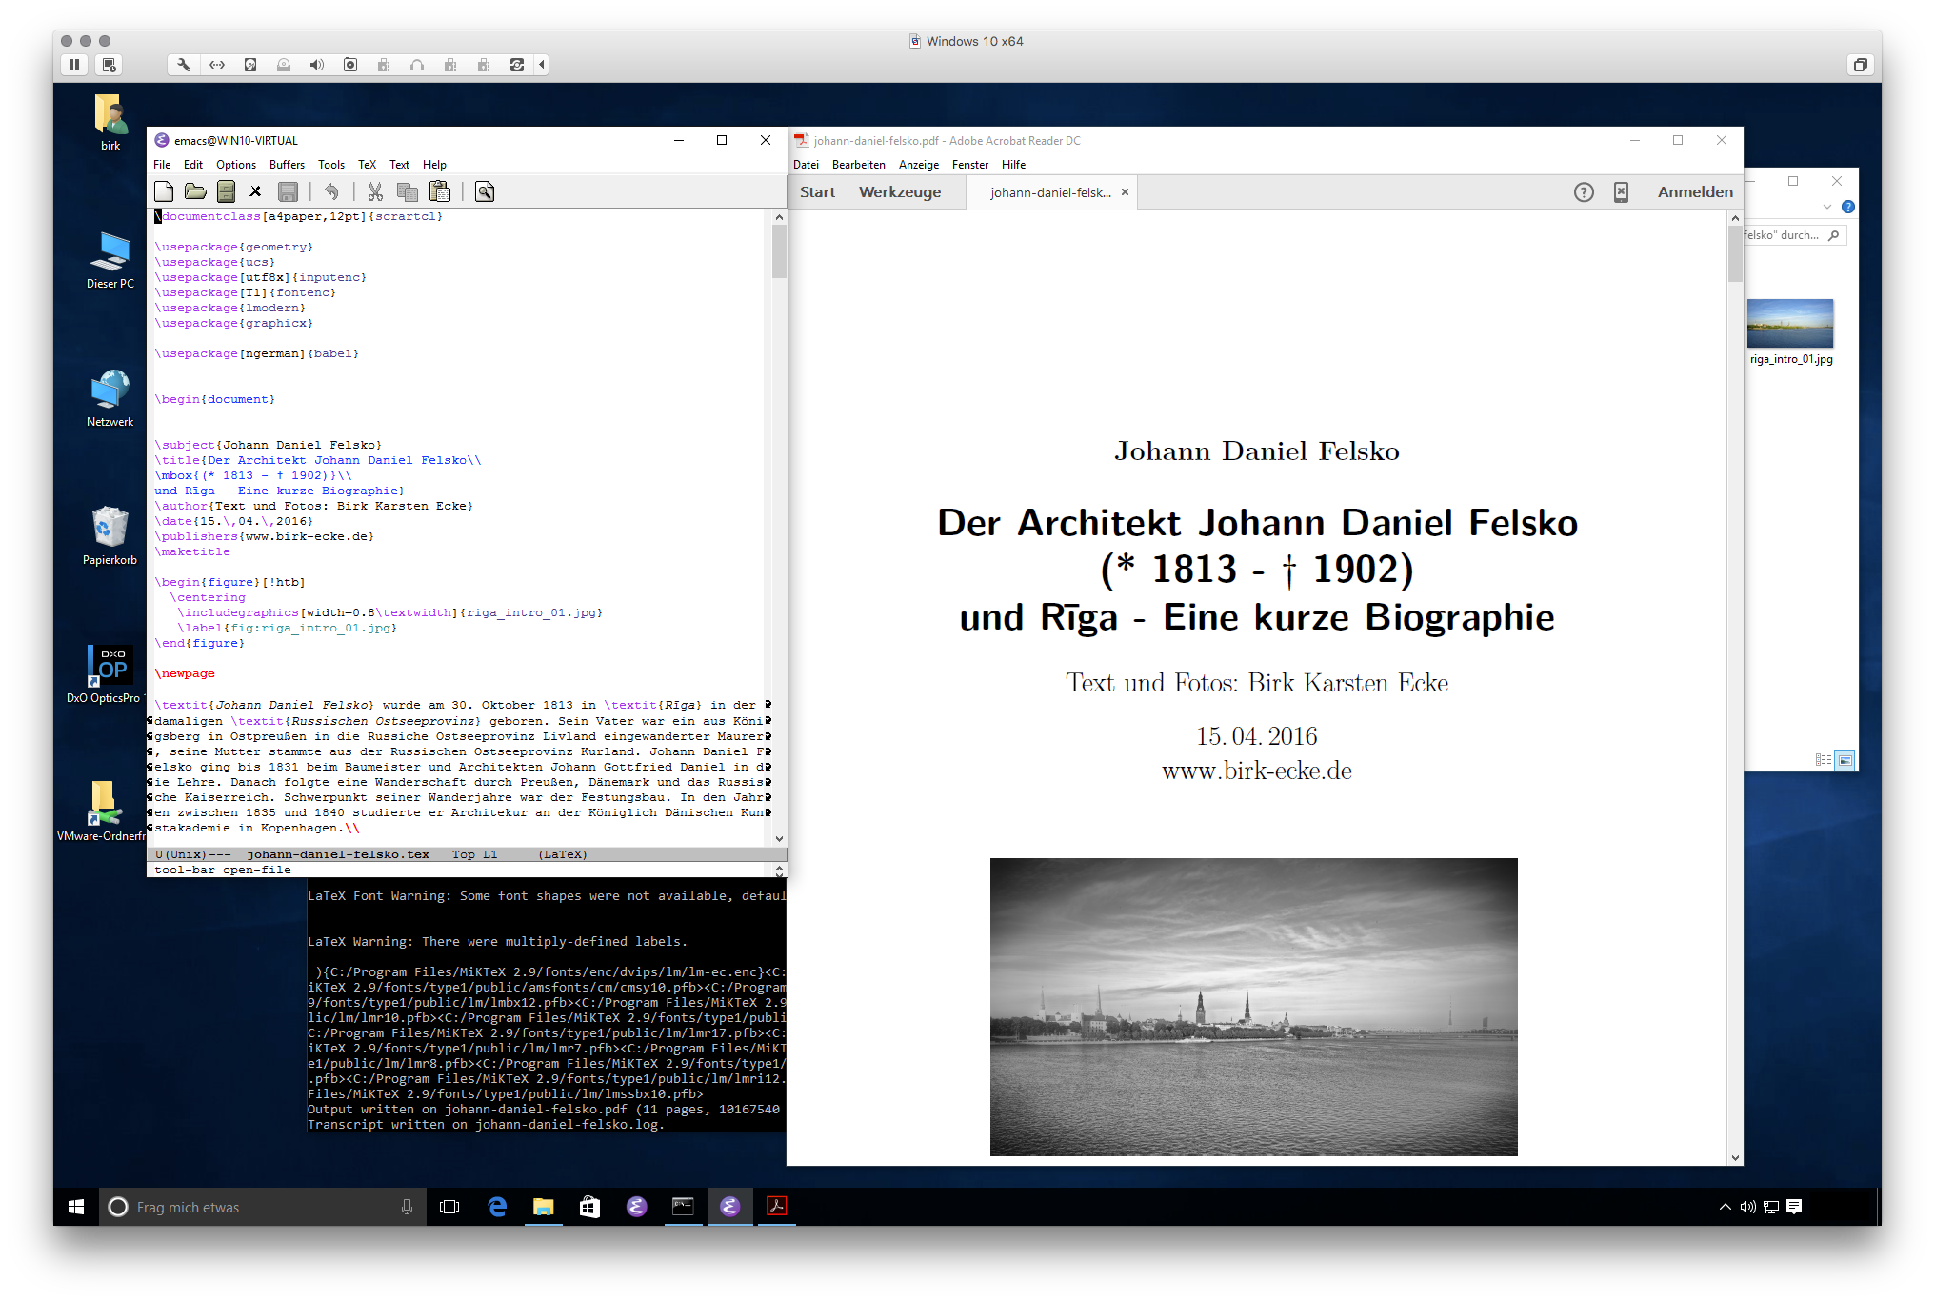Click the VMware network adapter icon
The image size is (1935, 1302).
coord(217,65)
